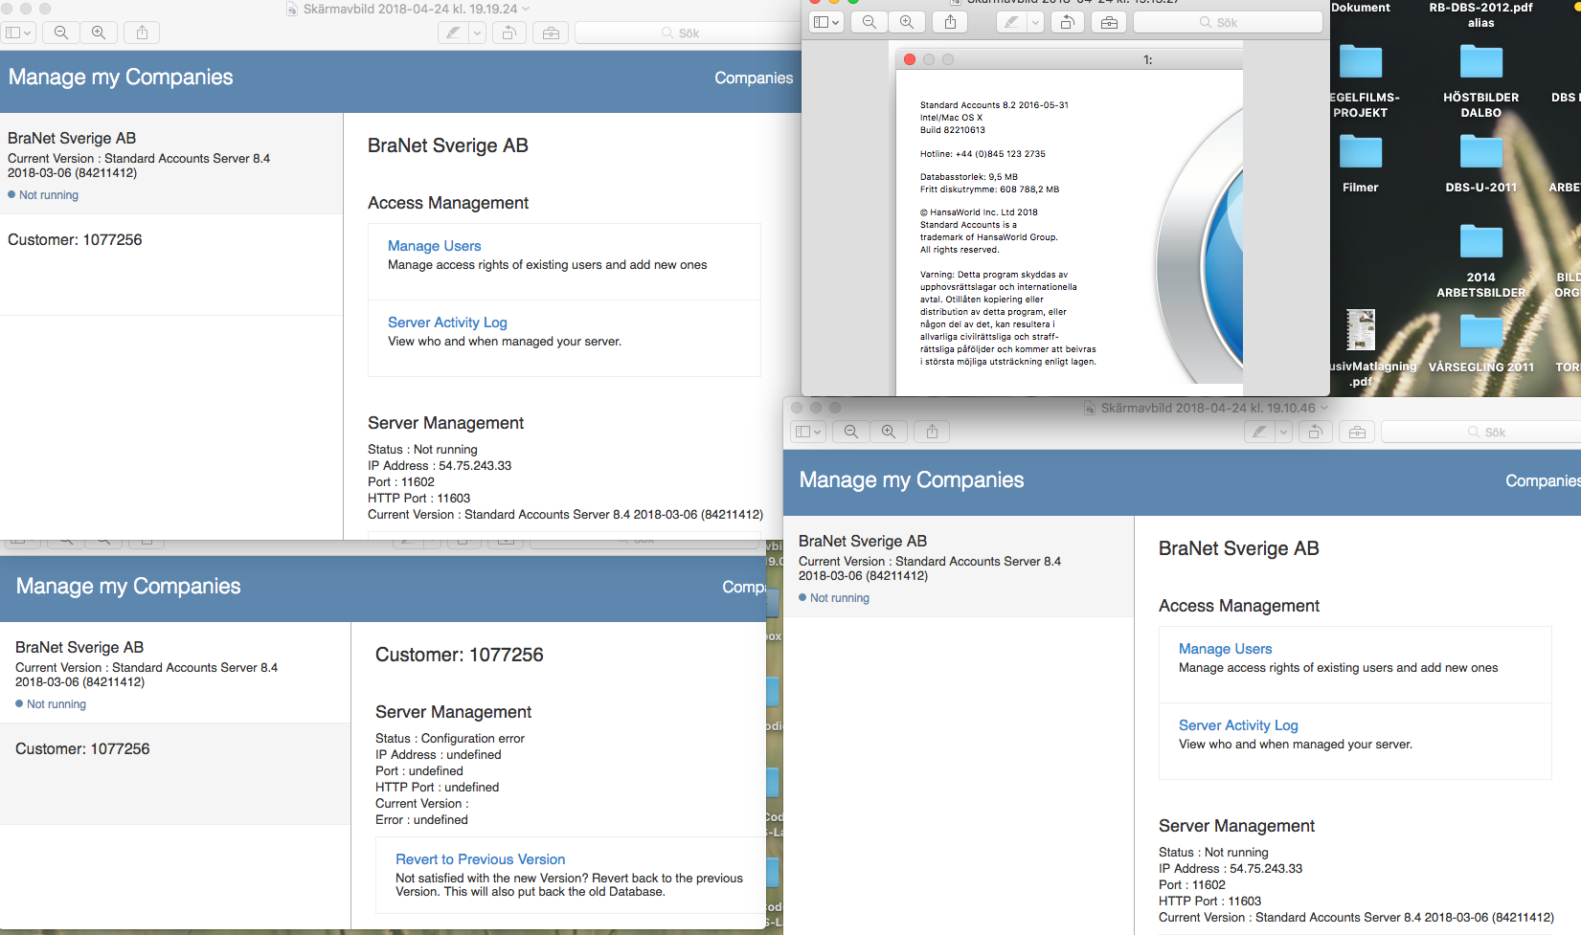Image resolution: width=1581 pixels, height=935 pixels.
Task: Zoom out in the 19.10.46 Preview window
Action: [x=851, y=432]
